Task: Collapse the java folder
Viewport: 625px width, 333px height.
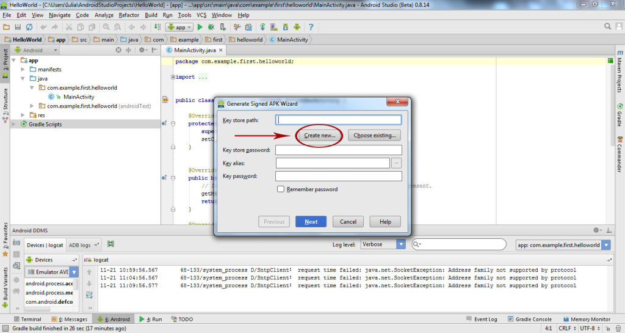Action: 23,79
